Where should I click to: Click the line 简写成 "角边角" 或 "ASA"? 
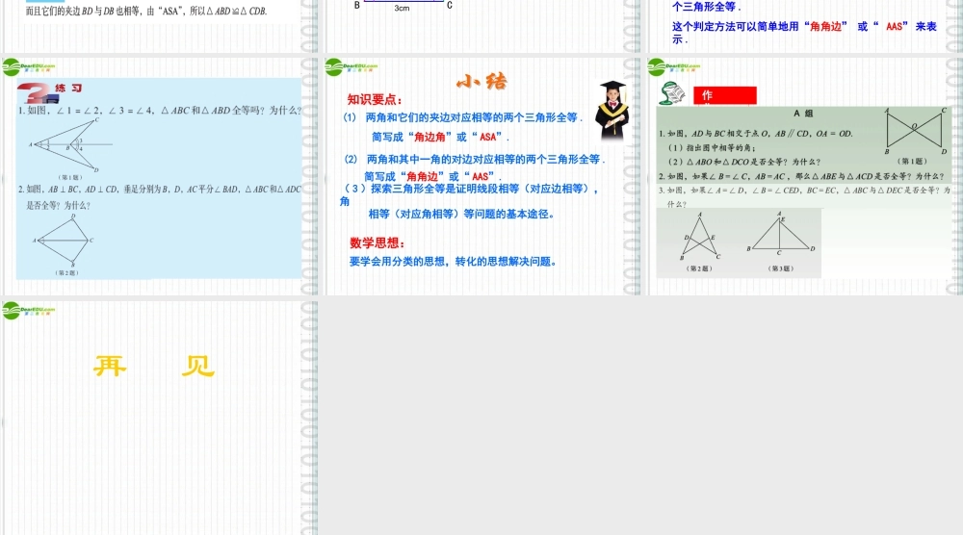point(440,137)
